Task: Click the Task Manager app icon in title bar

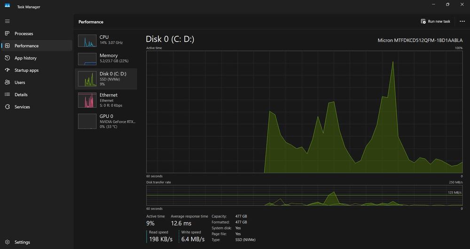Action: [x=7, y=5]
